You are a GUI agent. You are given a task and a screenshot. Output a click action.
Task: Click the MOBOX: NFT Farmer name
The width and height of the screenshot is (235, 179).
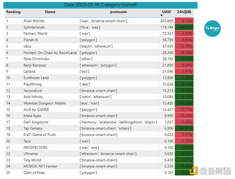[x=40, y=166]
